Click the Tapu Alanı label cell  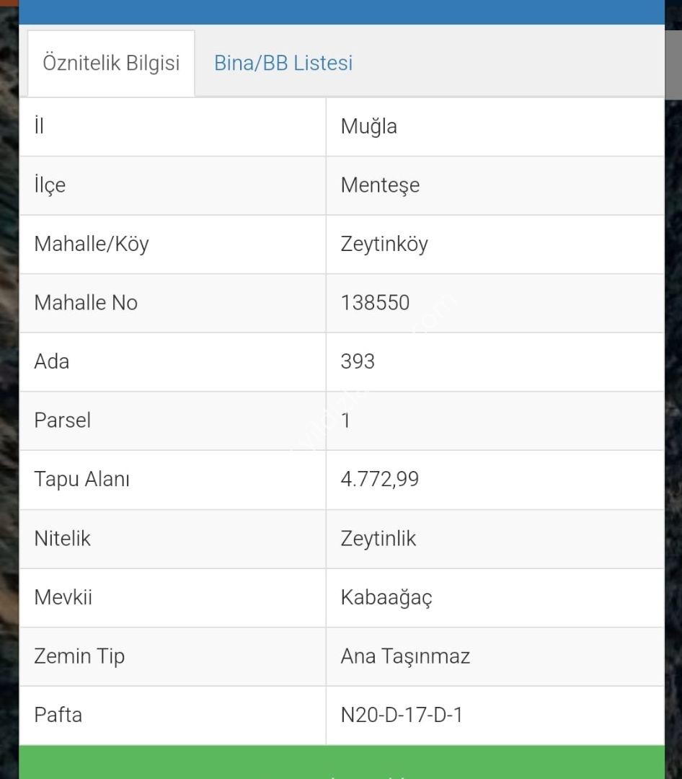click(172, 480)
